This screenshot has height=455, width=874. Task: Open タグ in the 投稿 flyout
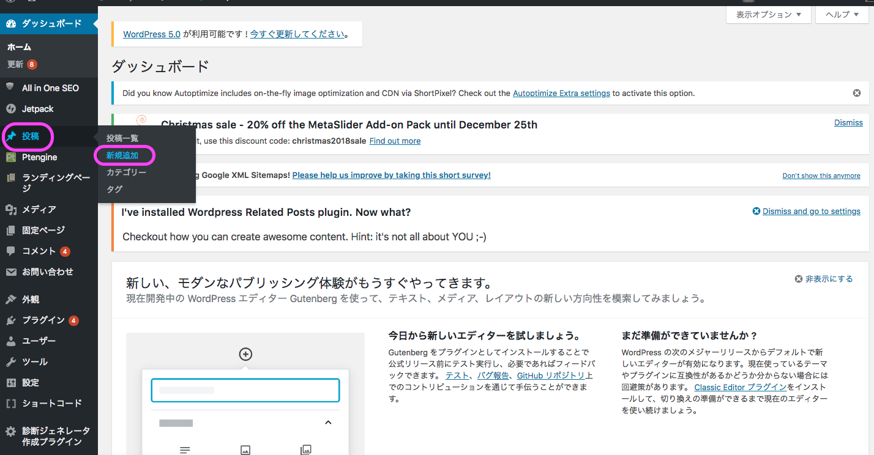coord(114,190)
